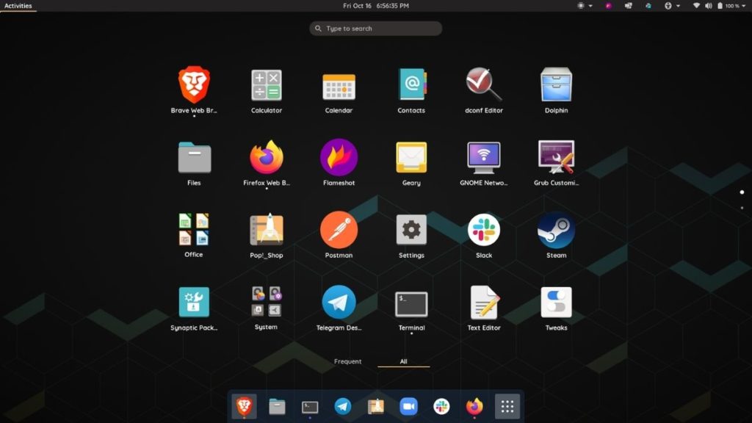
Task: Expand the battery percentage system menu
Action: tap(732, 6)
